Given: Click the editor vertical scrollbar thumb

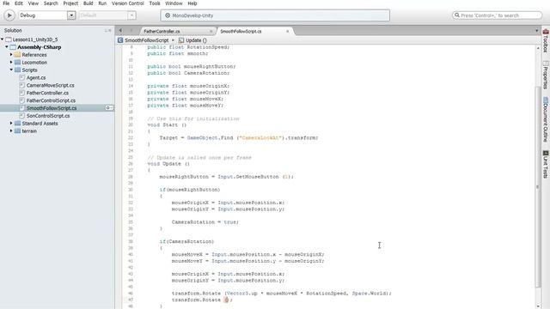Looking at the screenshot, I should coord(538,187).
